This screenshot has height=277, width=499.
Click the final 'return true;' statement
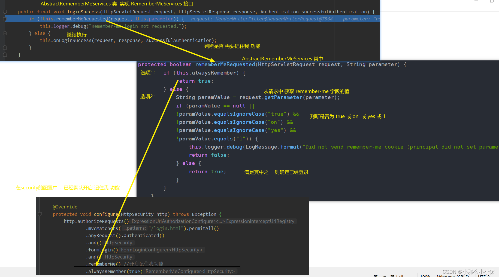pos(207,172)
